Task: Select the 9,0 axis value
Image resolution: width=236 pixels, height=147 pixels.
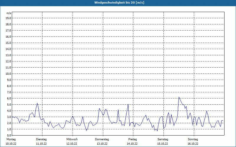Action: pyautogui.click(x=9, y=80)
